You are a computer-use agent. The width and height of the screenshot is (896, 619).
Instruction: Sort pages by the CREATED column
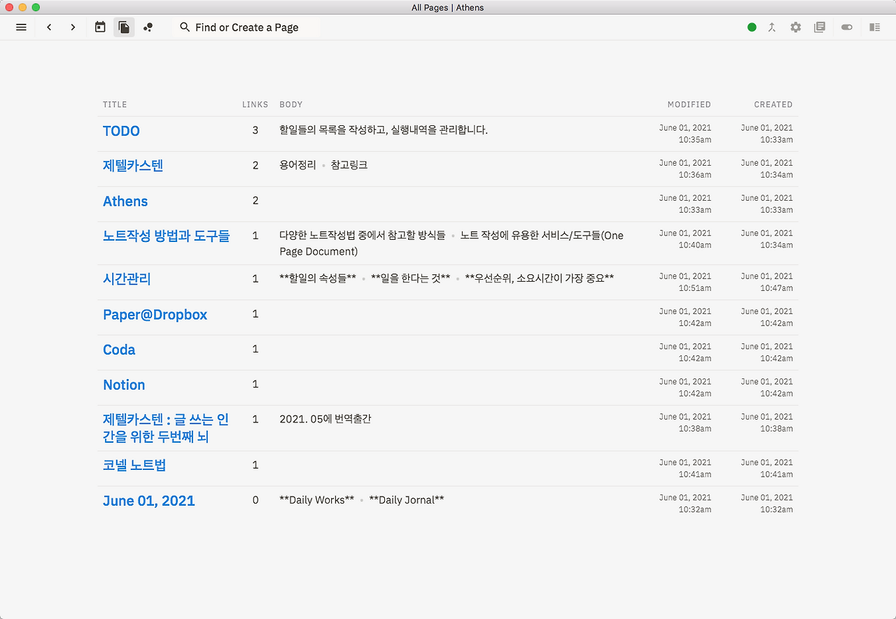[x=773, y=104]
